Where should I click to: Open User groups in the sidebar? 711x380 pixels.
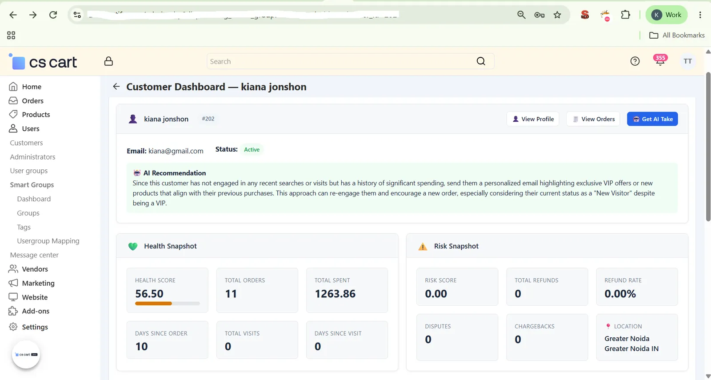29,171
